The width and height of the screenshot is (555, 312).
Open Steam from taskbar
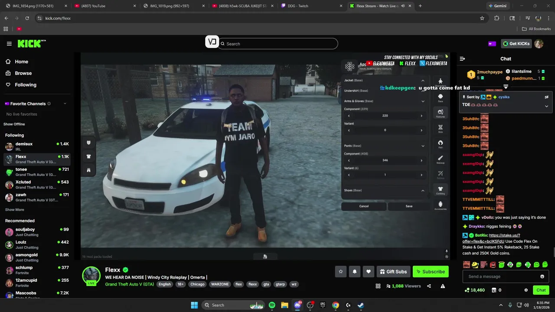(361, 305)
